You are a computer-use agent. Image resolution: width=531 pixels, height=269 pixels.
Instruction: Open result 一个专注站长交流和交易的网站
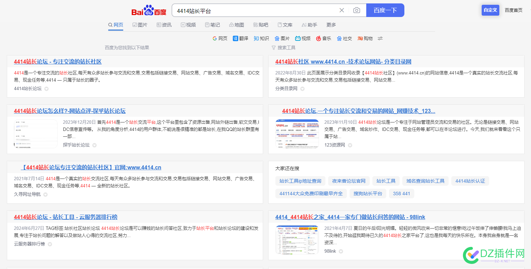coord(359,111)
